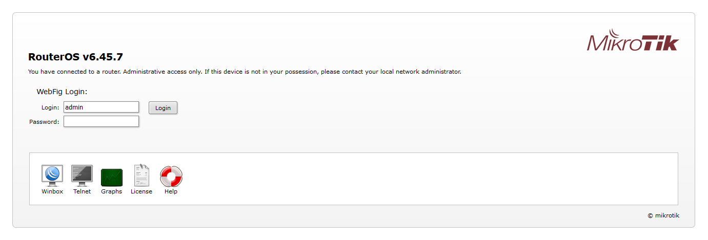The height and width of the screenshot is (240, 708).
Task: Click the WebFig Login heading
Action: (x=62, y=92)
